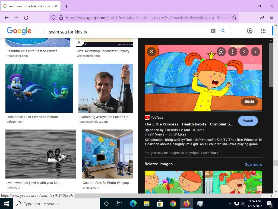The width and height of the screenshot is (278, 209).
Task: Click the flickr.com source text
Action: coord(13,188)
